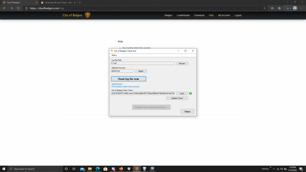Close the Zooming with your Troop tab

75,2
